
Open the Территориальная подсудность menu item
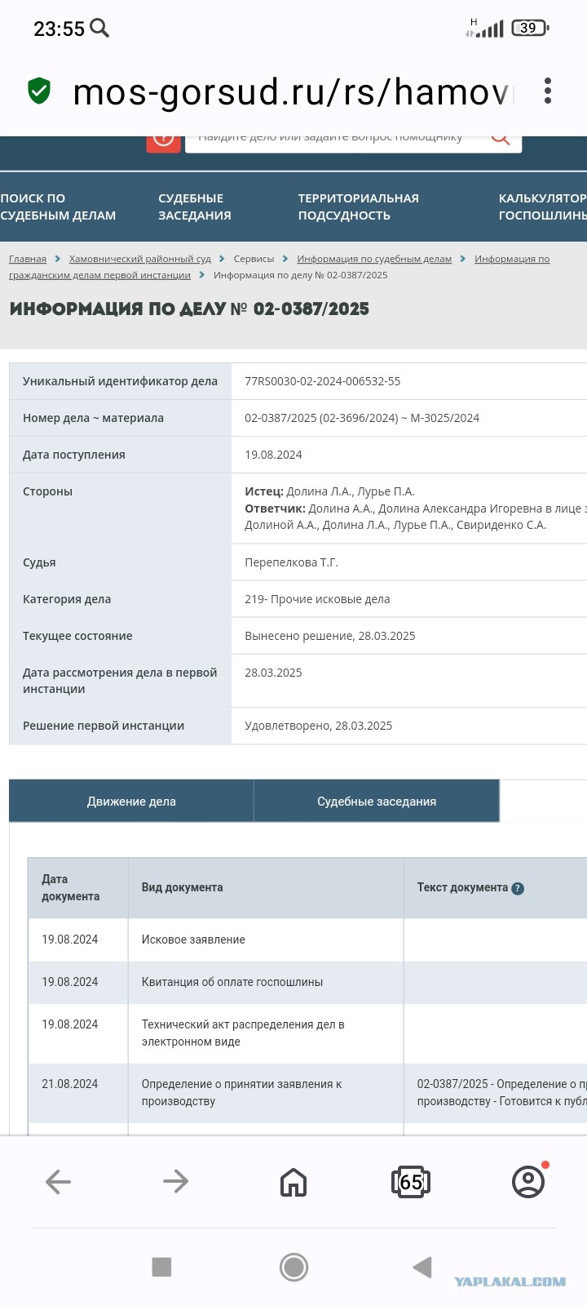(x=358, y=207)
